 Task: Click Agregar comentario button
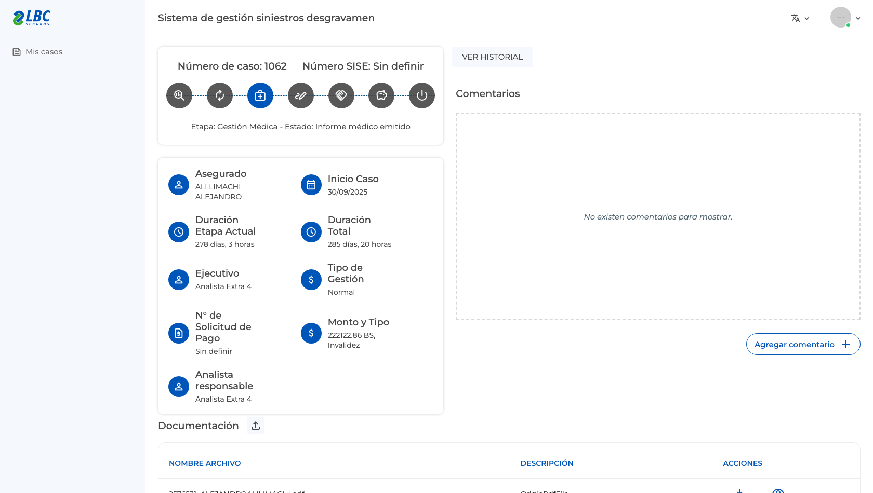[x=803, y=344]
